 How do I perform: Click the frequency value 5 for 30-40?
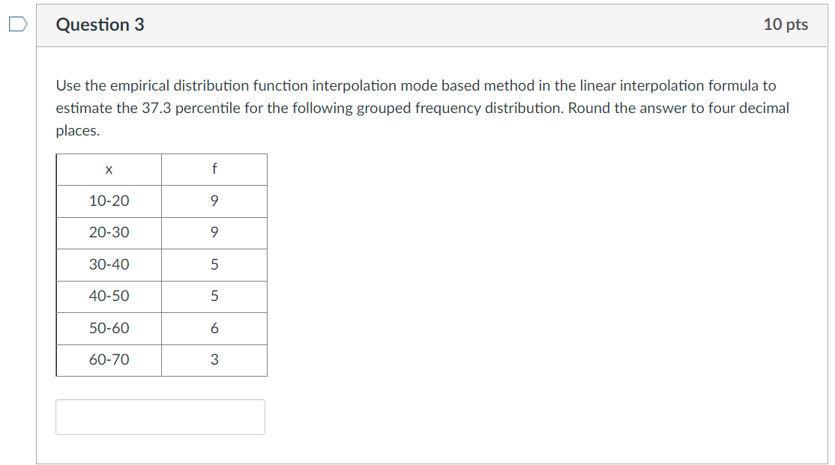tap(214, 264)
